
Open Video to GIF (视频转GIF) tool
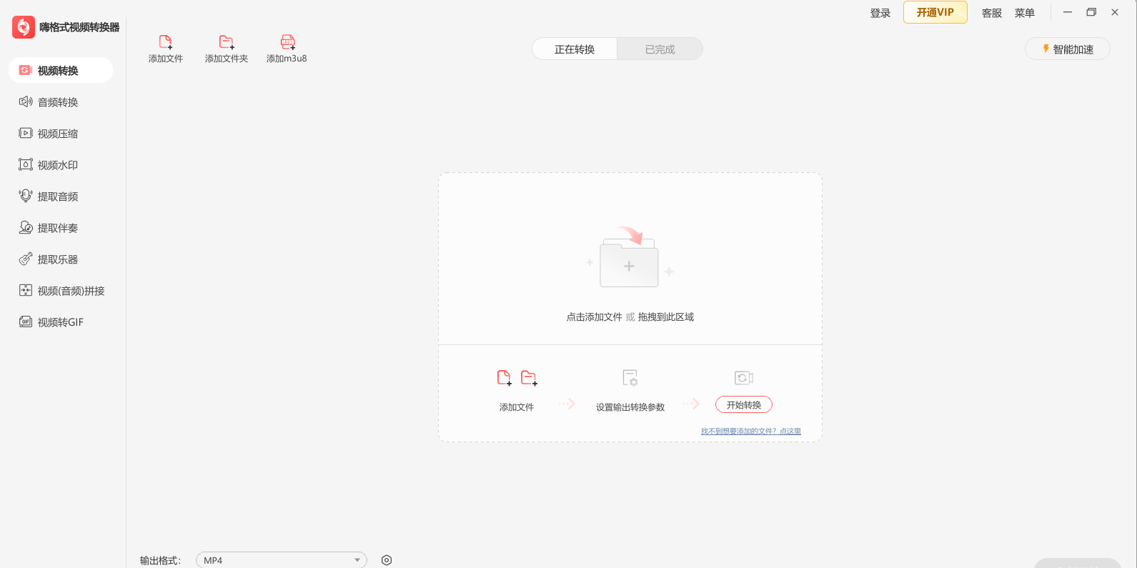pos(60,322)
